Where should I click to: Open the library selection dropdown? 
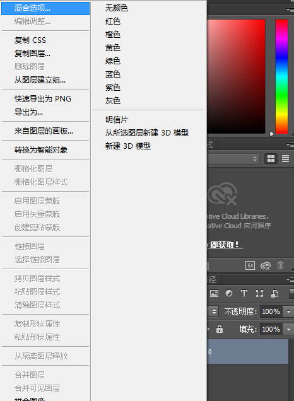pos(233,159)
